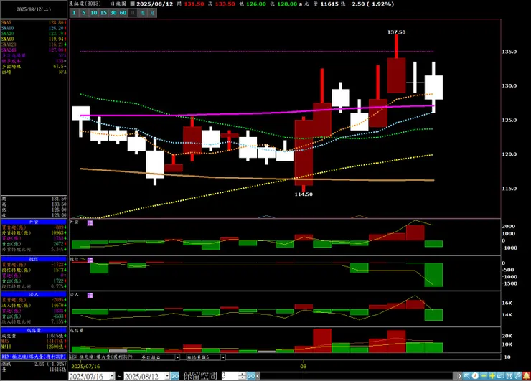531x381 pixels.
Task: Switch chart to 30-minute interval
Action: [113, 13]
